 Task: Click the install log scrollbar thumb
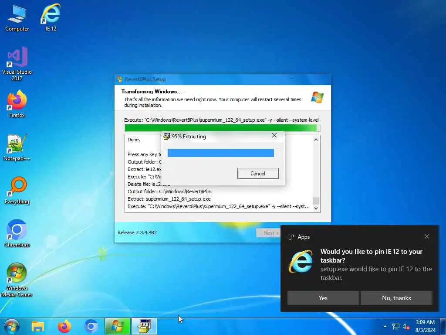point(316,201)
